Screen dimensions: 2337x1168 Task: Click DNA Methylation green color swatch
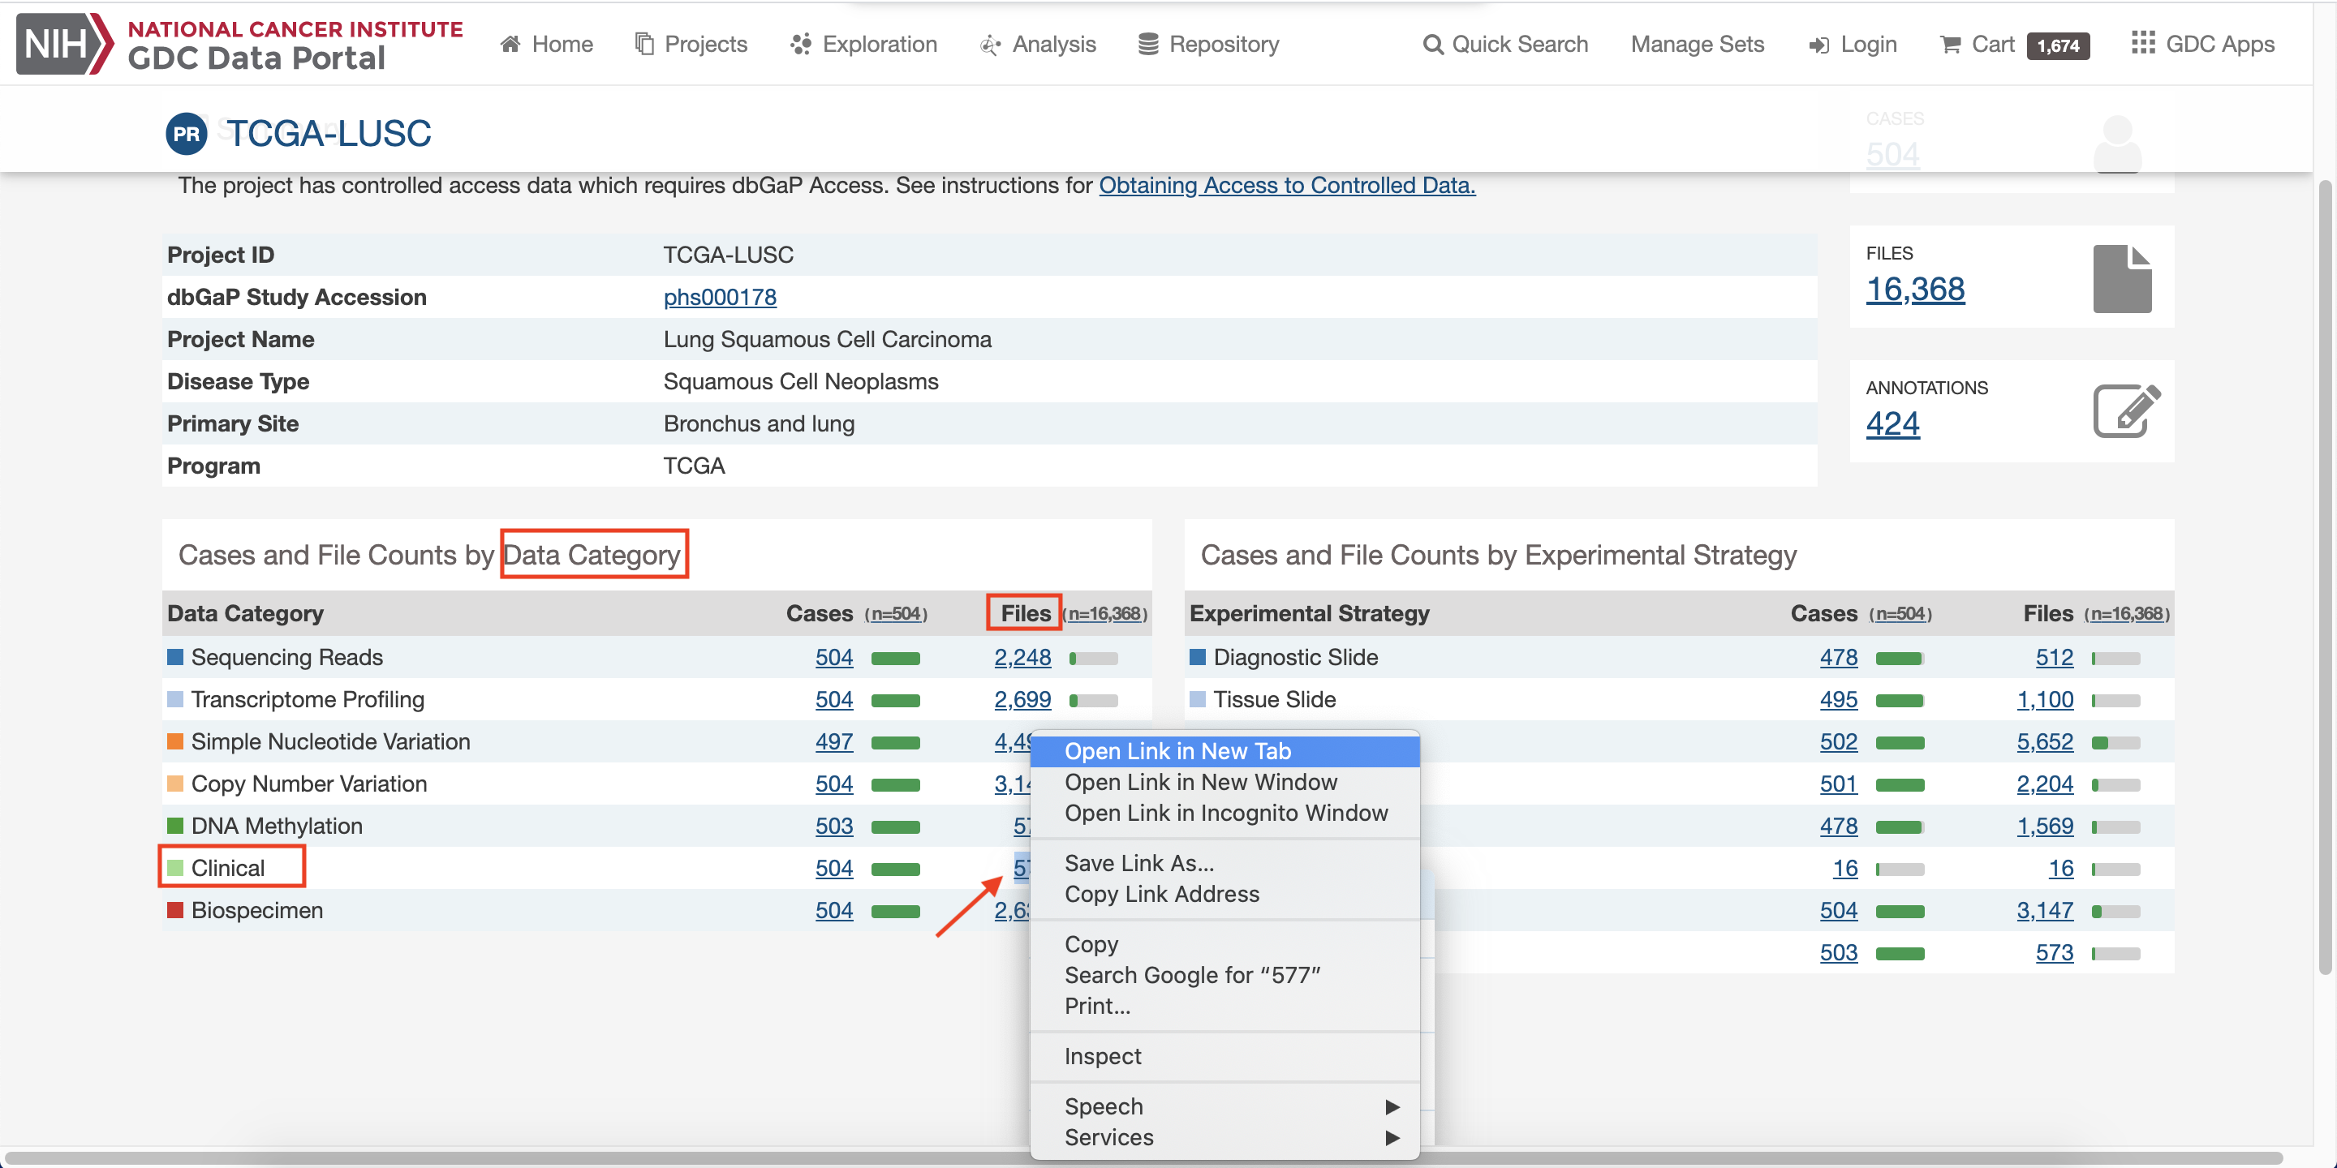tap(175, 825)
